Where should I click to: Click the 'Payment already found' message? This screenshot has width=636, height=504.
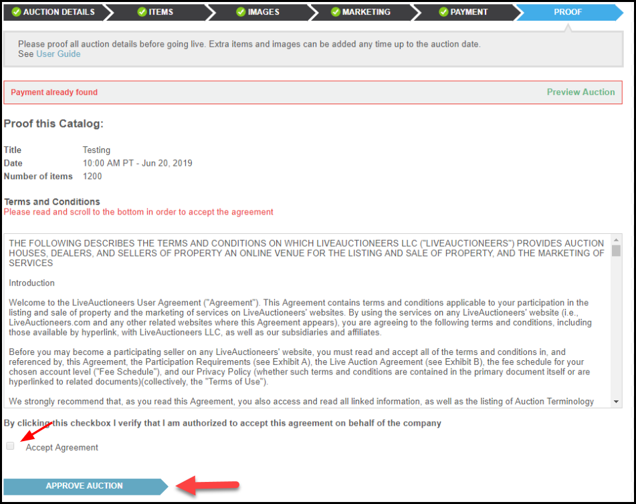point(54,92)
